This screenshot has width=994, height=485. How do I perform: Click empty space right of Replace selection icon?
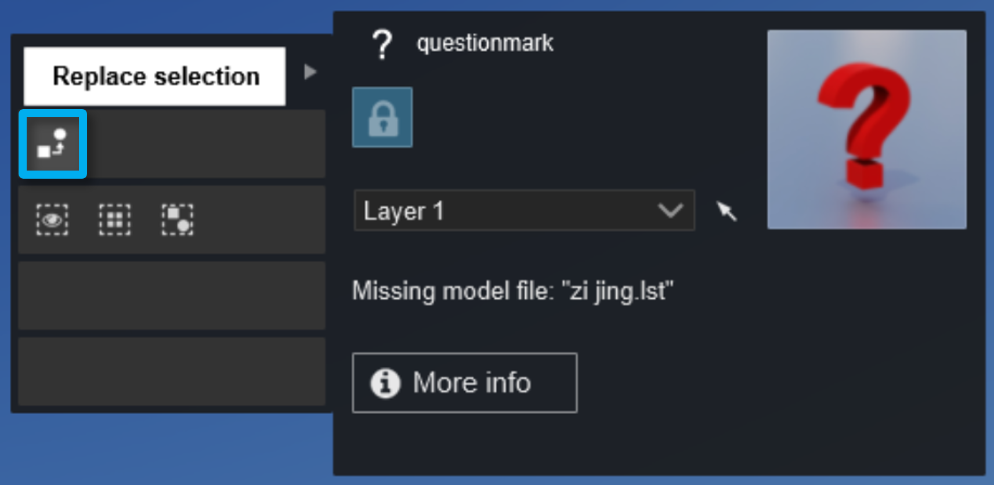[x=205, y=144]
